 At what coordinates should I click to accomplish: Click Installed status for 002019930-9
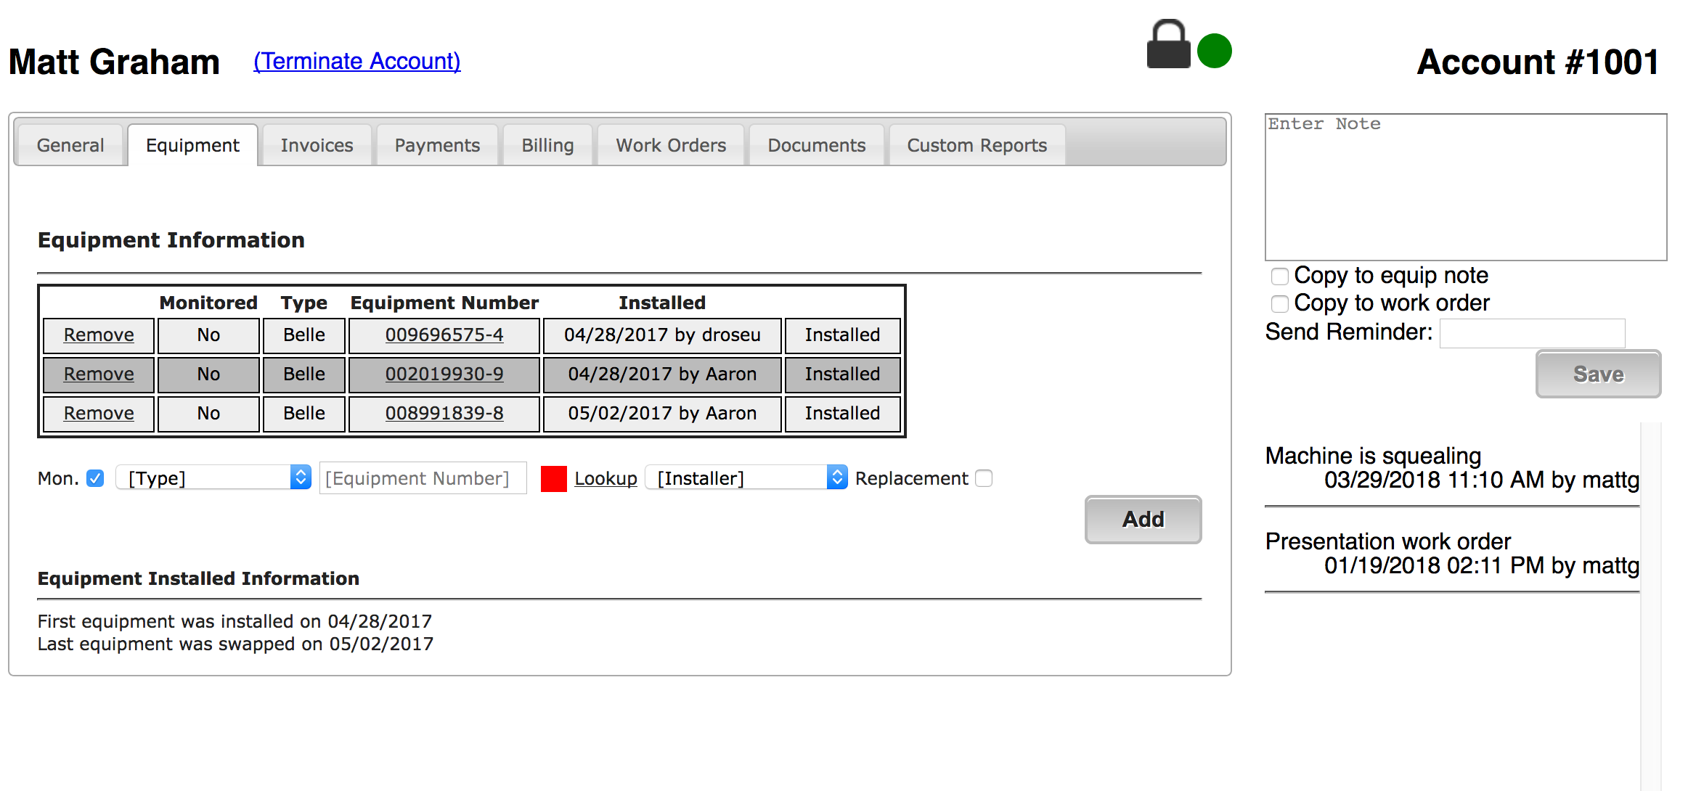tap(842, 374)
